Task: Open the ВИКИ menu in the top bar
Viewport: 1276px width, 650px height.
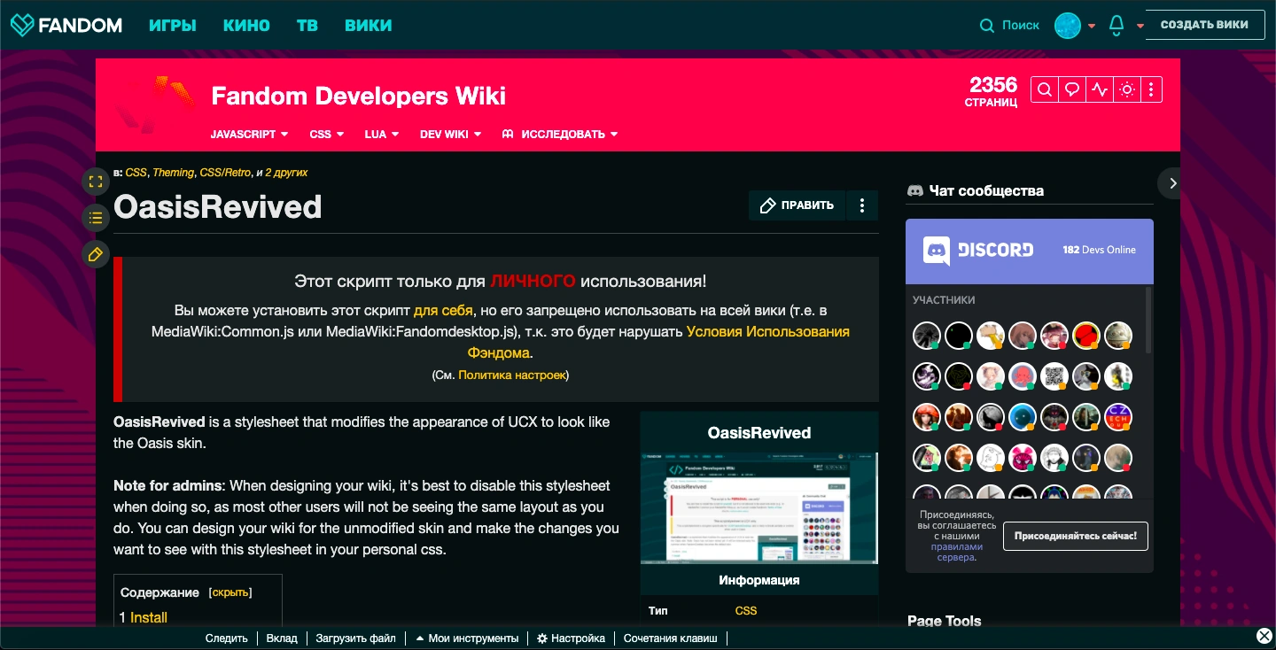Action: pyautogui.click(x=368, y=26)
